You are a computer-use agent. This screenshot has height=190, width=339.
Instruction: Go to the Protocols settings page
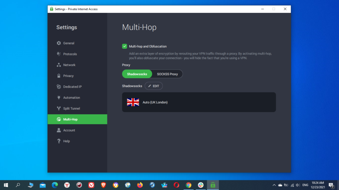[x=70, y=54]
